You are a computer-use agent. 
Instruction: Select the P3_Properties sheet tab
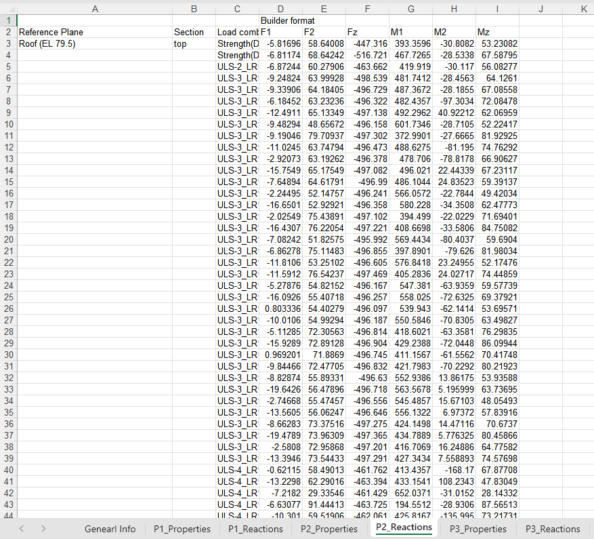coord(478,529)
